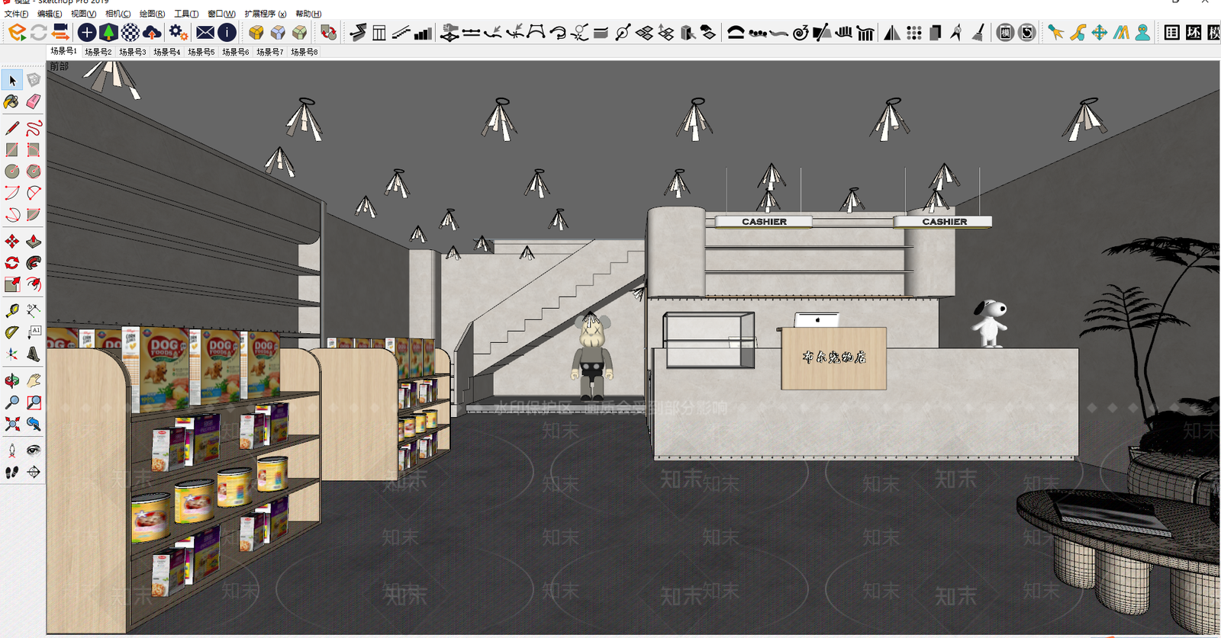The width and height of the screenshot is (1221, 638).
Task: Select the Freehand squiggle tool
Action: tap(34, 128)
